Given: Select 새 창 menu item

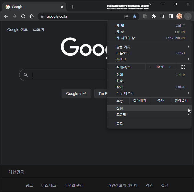Looking at the screenshot, I should (x=149, y=32).
